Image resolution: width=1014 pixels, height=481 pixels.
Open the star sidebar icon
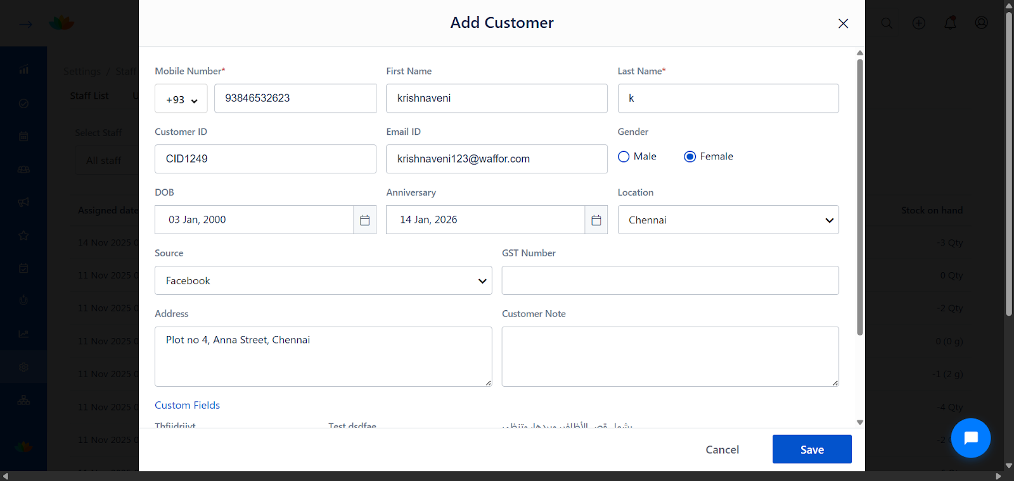coord(23,235)
